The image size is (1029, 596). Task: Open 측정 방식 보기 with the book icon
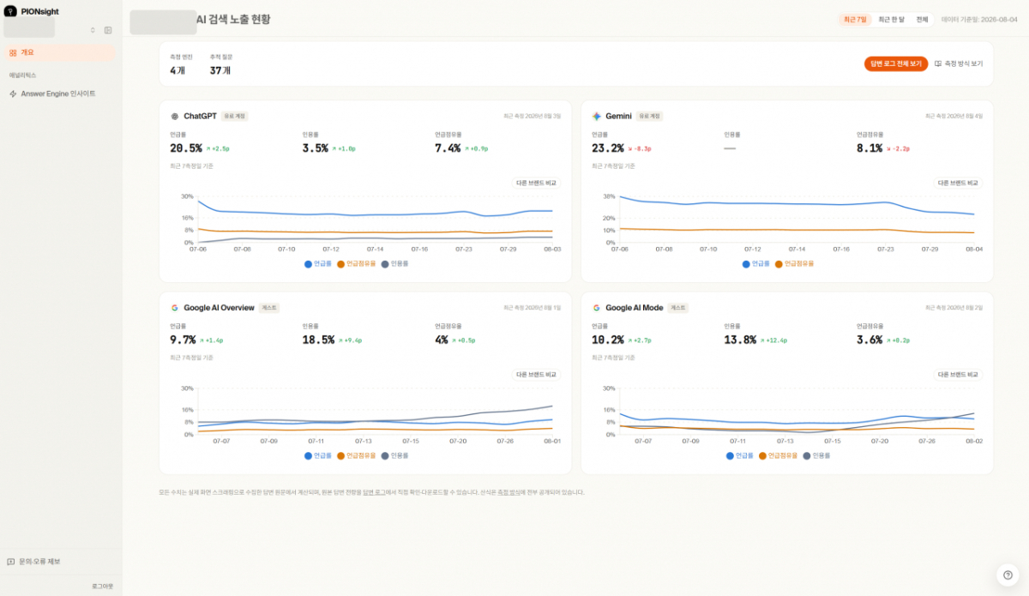click(959, 63)
